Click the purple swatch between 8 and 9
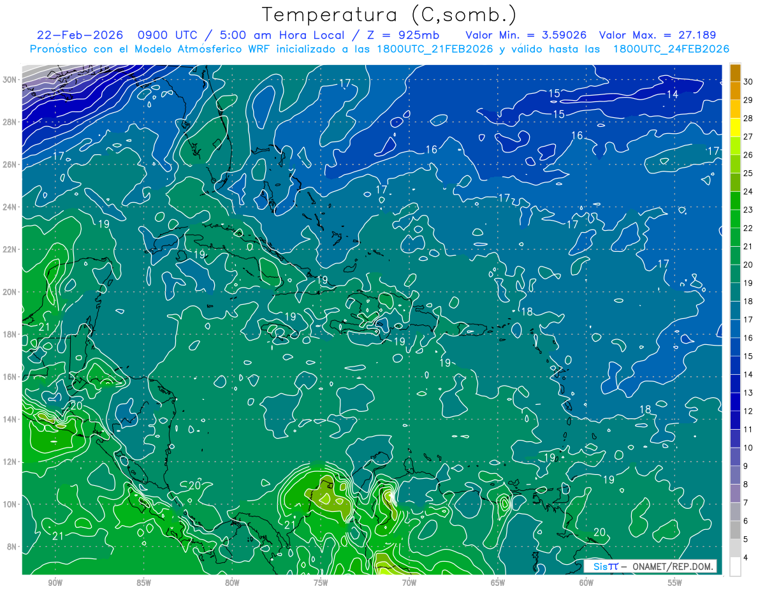The height and width of the screenshot is (591, 765). tap(736, 476)
